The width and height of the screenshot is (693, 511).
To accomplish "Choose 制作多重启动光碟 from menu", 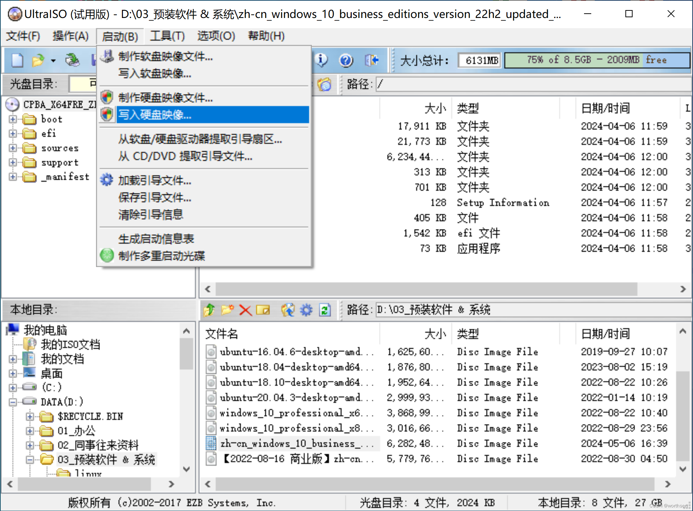I will tap(161, 255).
